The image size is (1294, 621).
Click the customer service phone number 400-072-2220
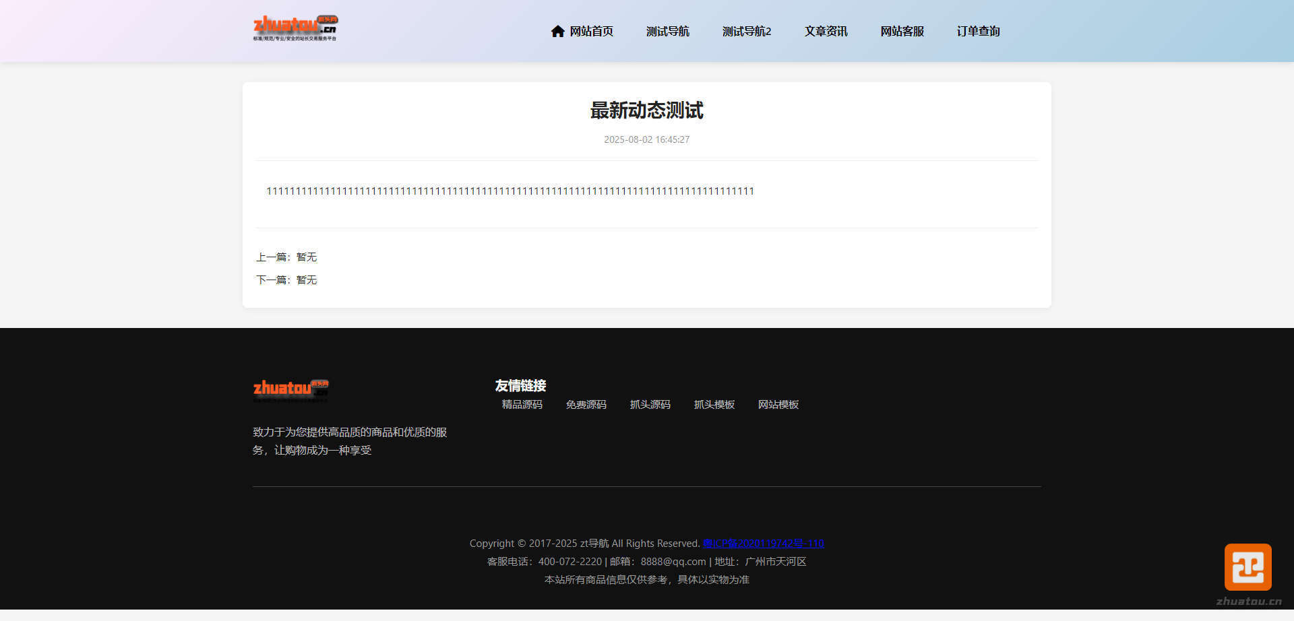click(x=569, y=561)
